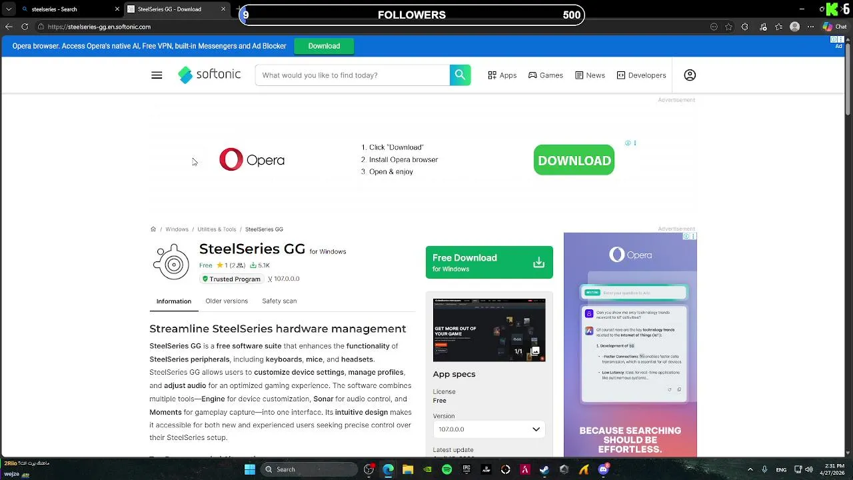853x480 pixels.
Task: Click the App specs heading
Action: [x=454, y=374]
